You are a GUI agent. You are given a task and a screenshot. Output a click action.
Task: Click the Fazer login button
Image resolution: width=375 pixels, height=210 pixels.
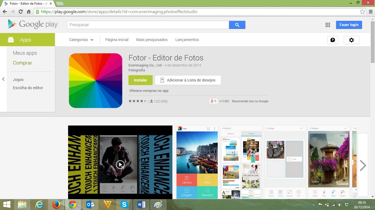coord(349,25)
